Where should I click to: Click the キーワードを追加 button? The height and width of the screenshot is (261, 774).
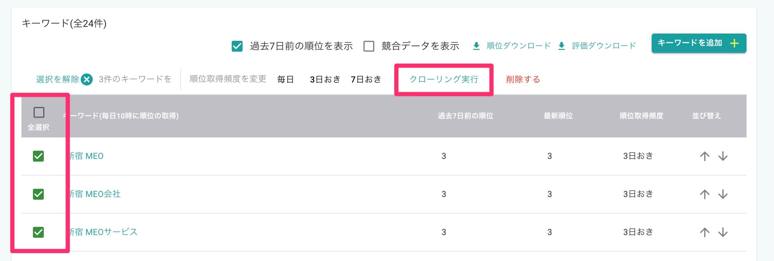(x=699, y=43)
